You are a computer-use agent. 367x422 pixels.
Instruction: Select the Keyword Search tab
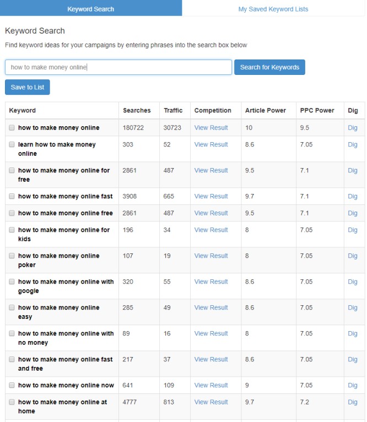tap(91, 8)
